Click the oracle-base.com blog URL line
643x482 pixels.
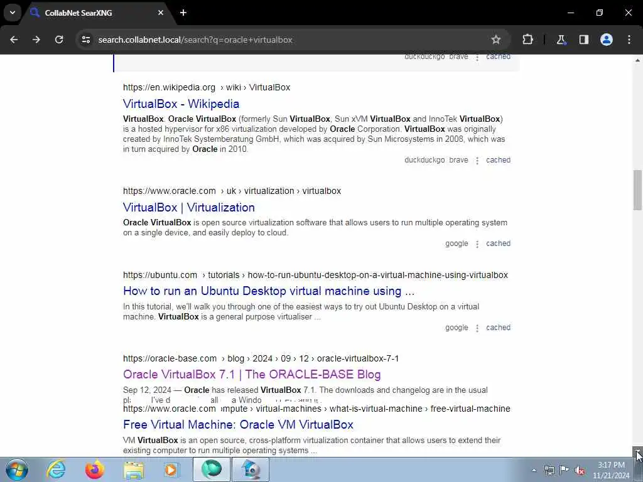tap(261, 358)
